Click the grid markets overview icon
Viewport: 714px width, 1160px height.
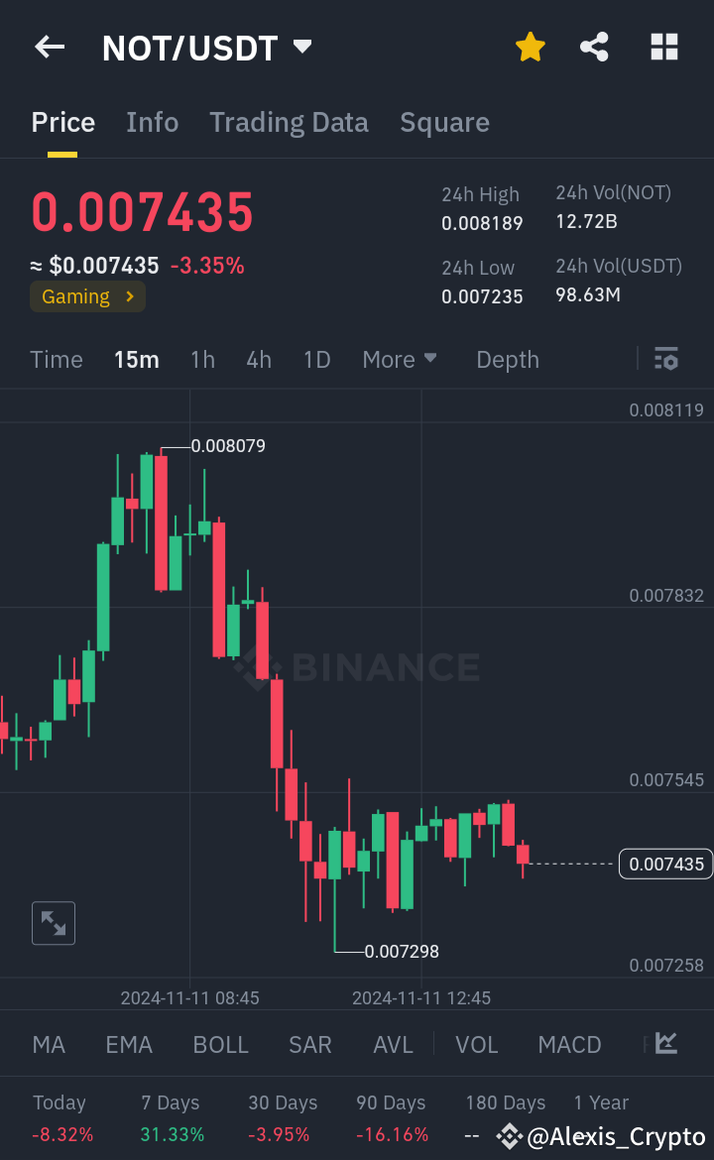coord(663,47)
